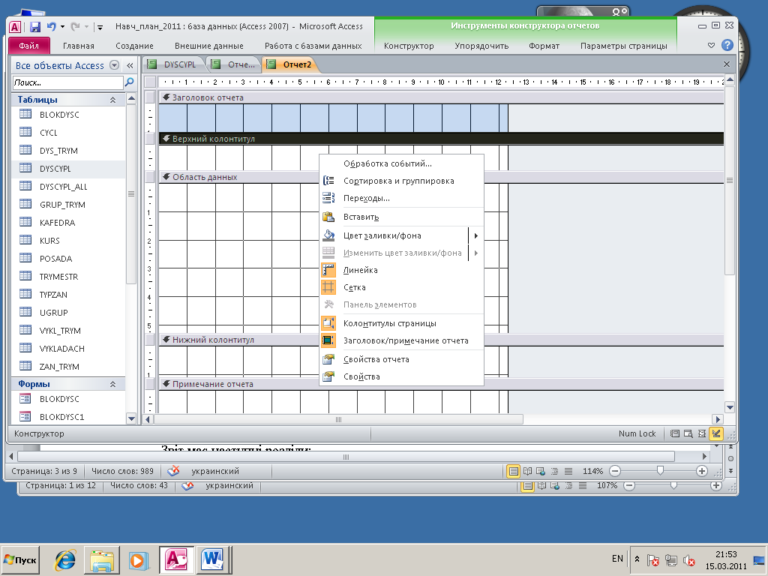Image resolution: width=768 pixels, height=576 pixels.
Task: Switch to Microsoft Access taskbar button
Action: (176, 559)
